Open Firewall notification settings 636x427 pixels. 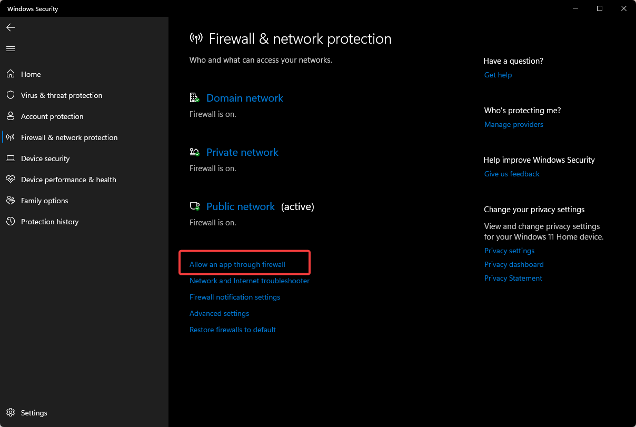[x=235, y=297]
